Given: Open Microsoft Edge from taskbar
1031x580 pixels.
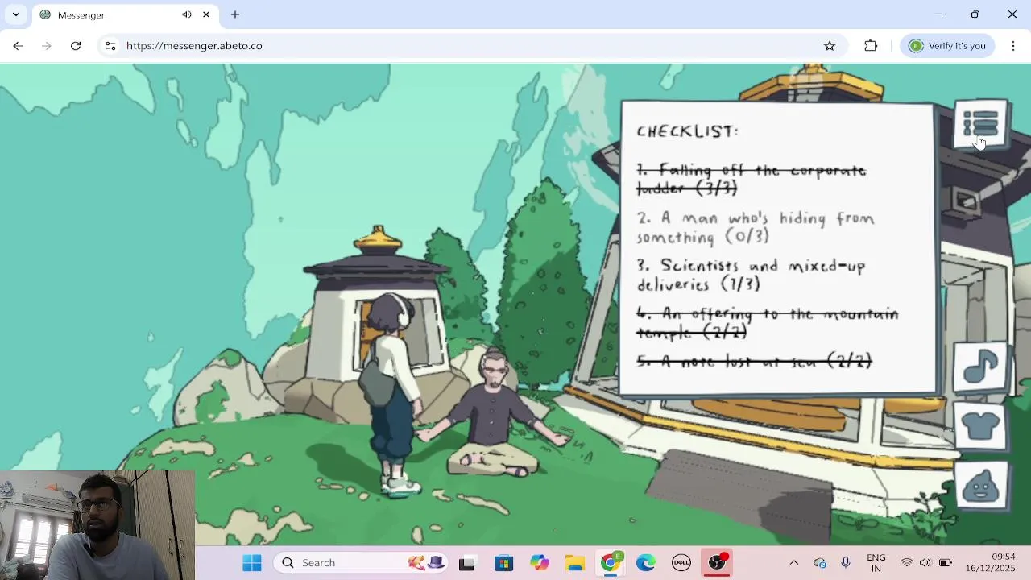Looking at the screenshot, I should tap(646, 562).
